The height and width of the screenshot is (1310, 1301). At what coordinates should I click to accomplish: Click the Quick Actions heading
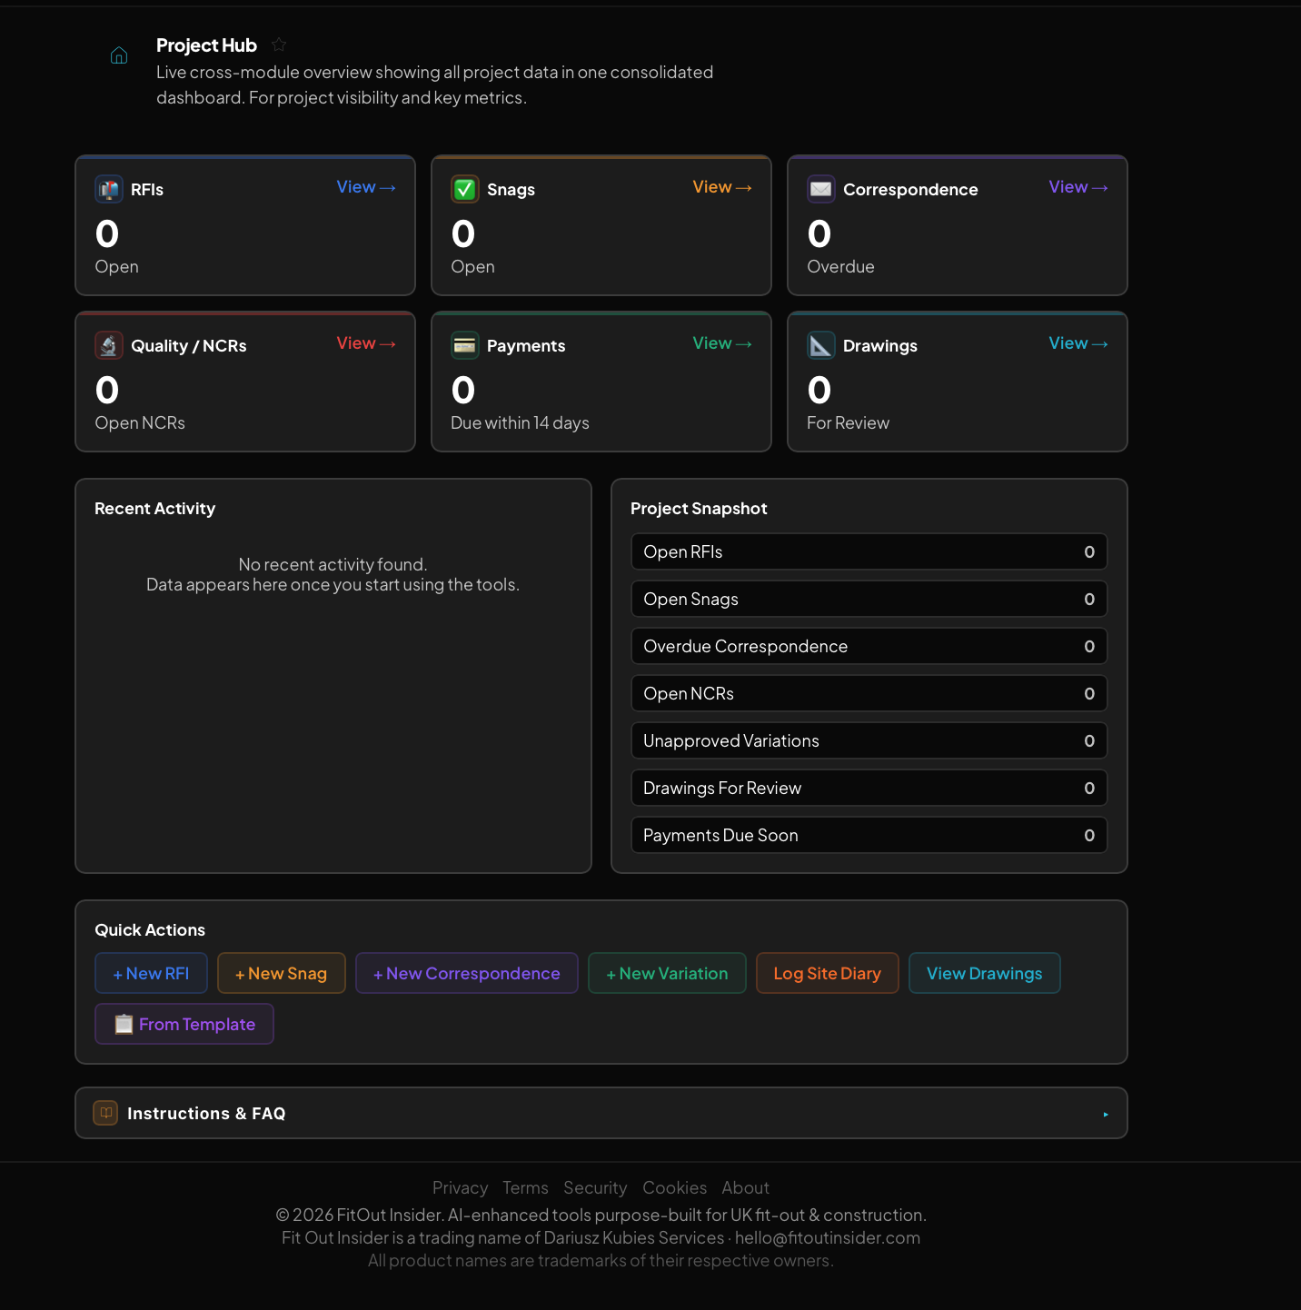(150, 930)
